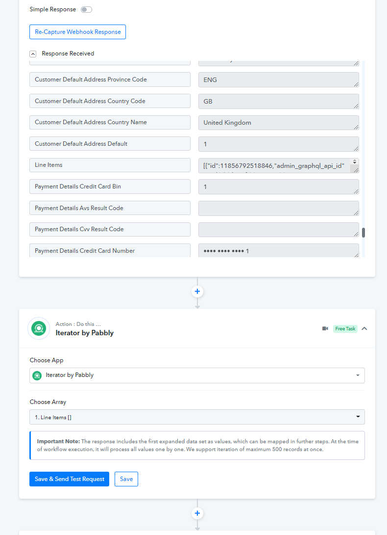
Task: Click the Response Received label
Action: point(68,53)
